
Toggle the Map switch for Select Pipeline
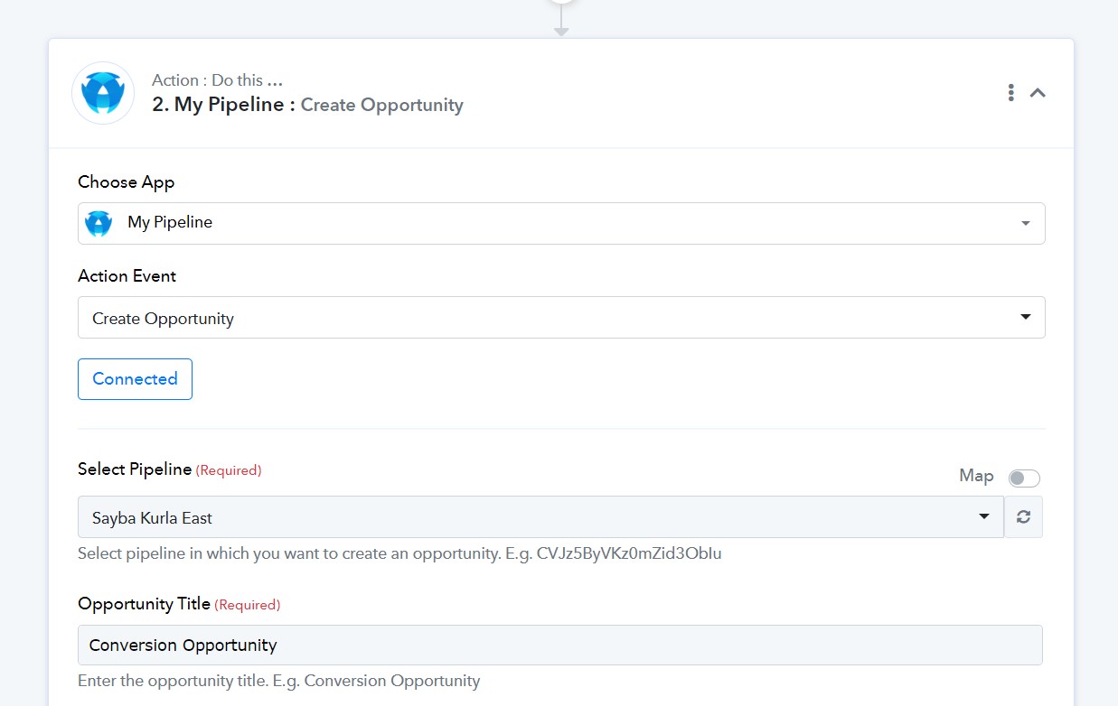pyautogui.click(x=1024, y=478)
